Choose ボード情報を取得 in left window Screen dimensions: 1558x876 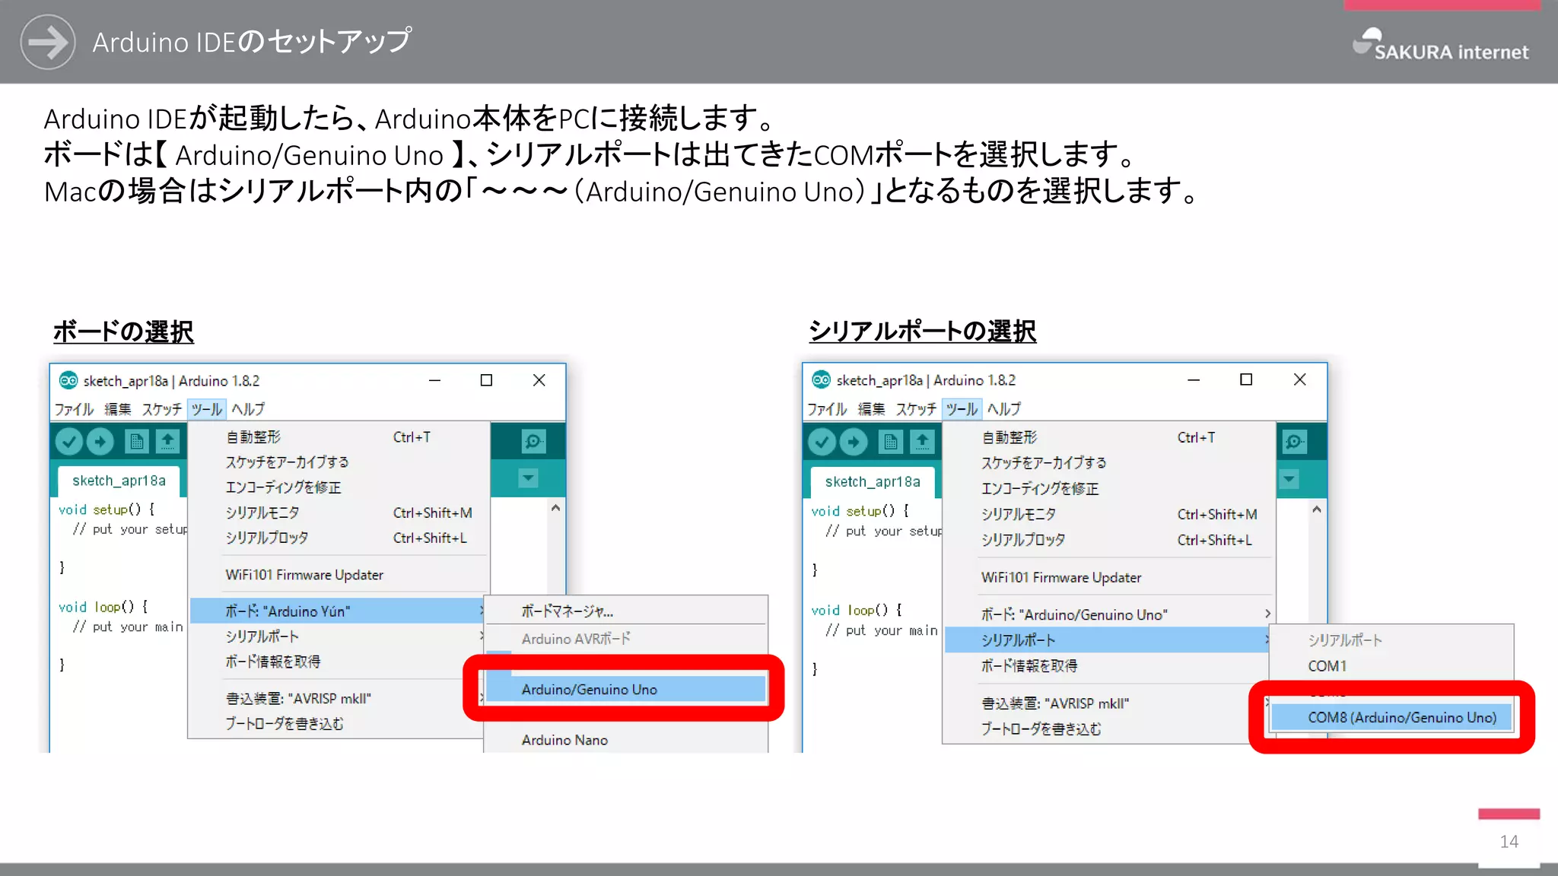(x=337, y=662)
